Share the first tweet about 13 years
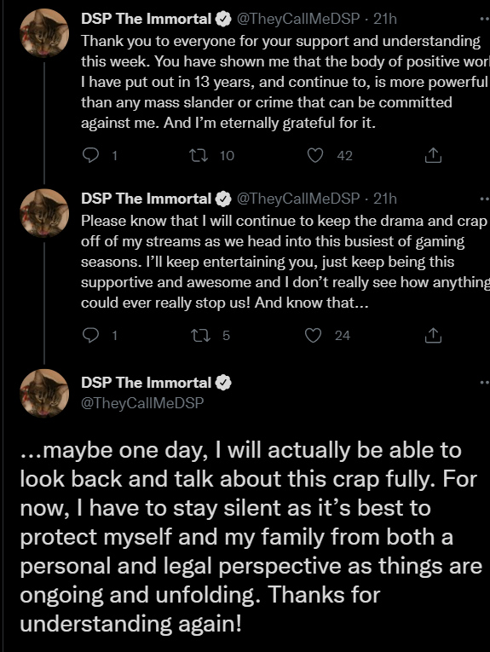Screen dimensions: 490x652 [x=433, y=155]
